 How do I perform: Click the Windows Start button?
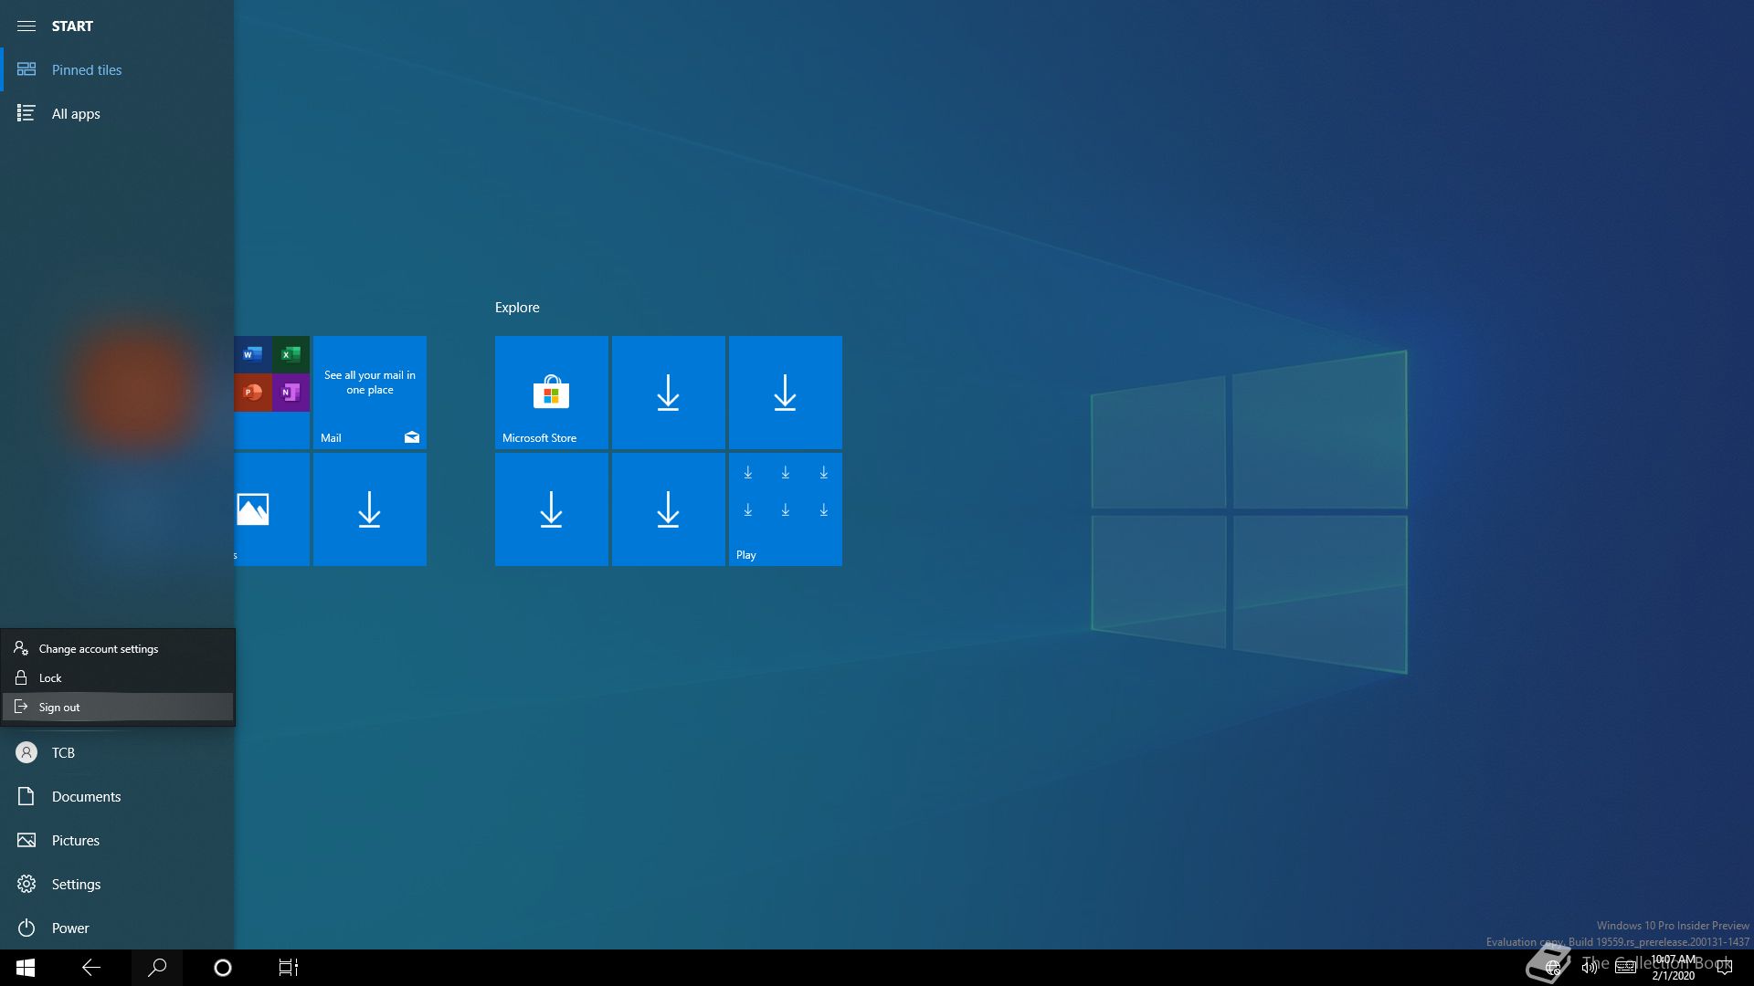click(x=26, y=968)
